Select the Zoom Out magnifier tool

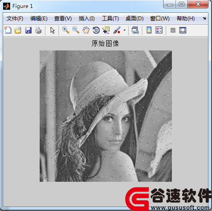click(76, 30)
